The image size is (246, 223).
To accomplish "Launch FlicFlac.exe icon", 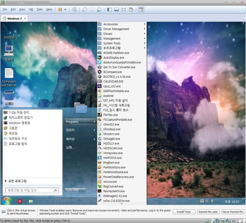I will tap(100, 115).
